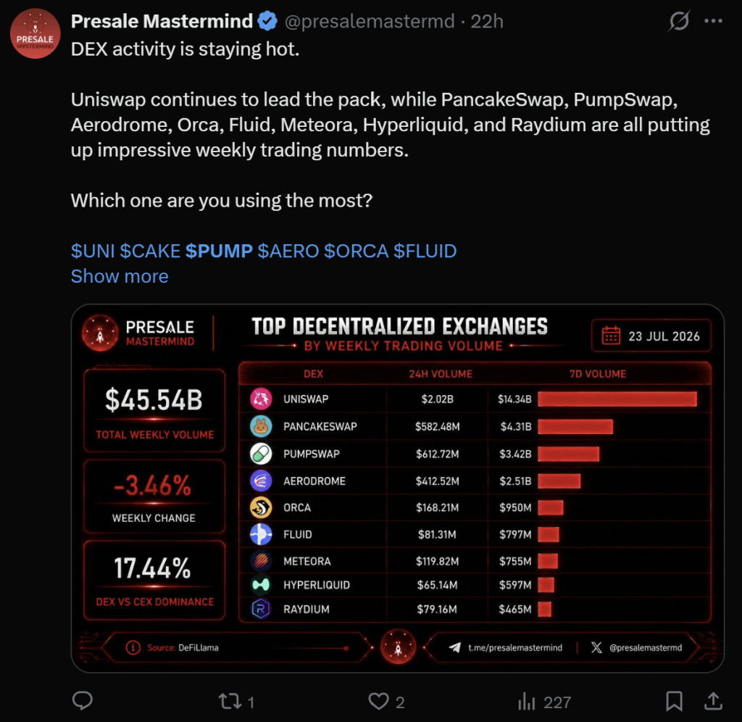
Task: Open the three-dot more options menu
Action: click(713, 21)
